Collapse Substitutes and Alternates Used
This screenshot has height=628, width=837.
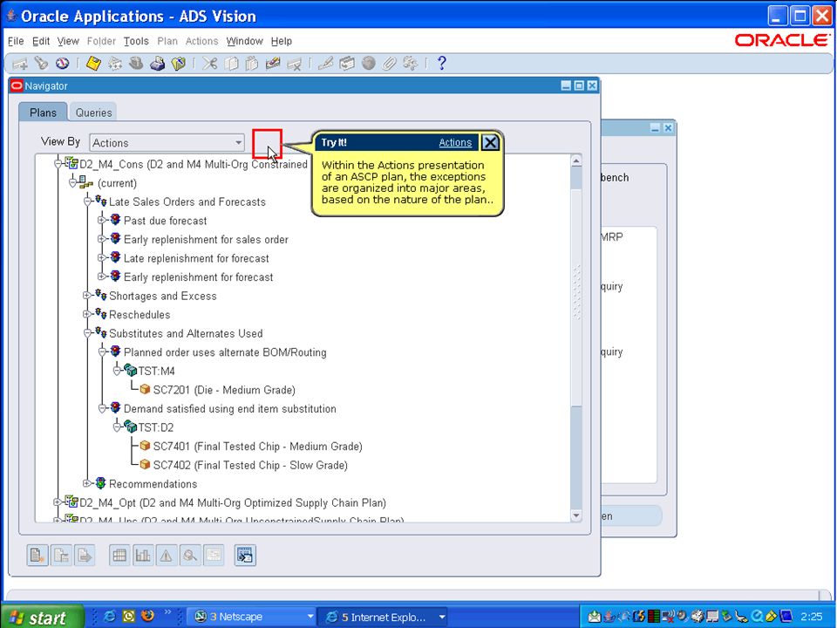87,332
